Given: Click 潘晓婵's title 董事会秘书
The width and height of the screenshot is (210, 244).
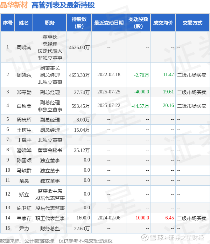Looking at the screenshot, I should click(50, 150).
